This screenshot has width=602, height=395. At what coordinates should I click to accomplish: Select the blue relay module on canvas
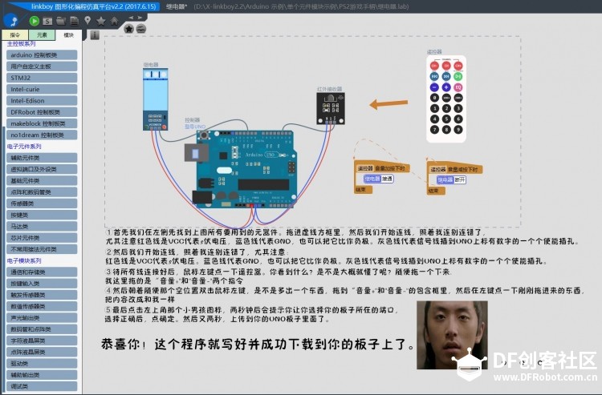tap(155, 99)
